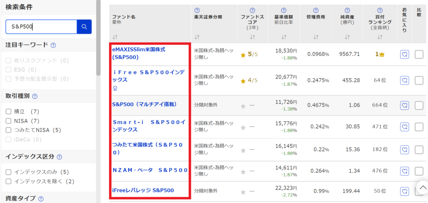The image size is (428, 203).
Task: Tick compare box for iFree S&P500インデックス
Action: [419, 80]
